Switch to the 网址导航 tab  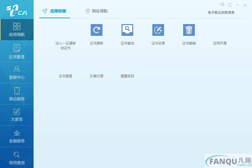pyautogui.click(x=97, y=11)
